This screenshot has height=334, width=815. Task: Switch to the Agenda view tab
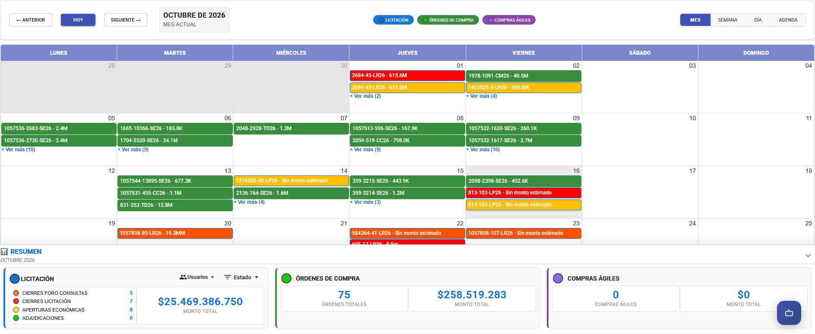pyautogui.click(x=788, y=20)
